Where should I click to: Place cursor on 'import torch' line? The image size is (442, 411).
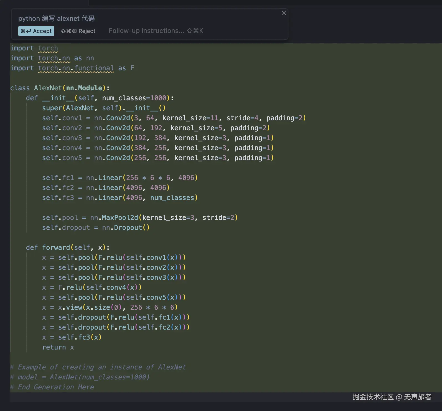click(34, 48)
